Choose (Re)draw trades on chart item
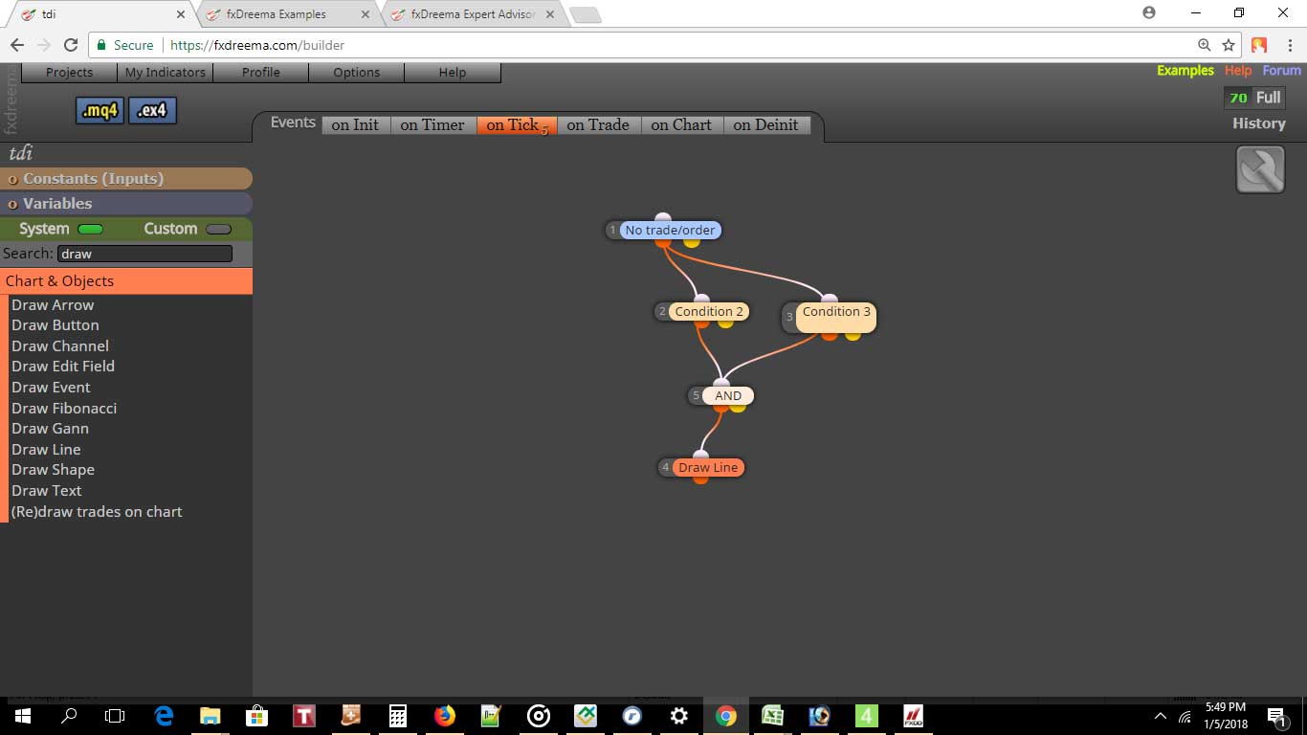This screenshot has width=1307, height=735. point(97,512)
